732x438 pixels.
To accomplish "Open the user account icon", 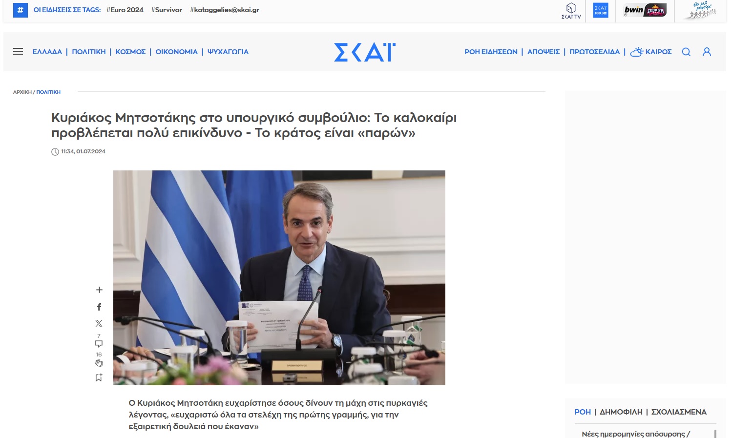I will click(707, 52).
